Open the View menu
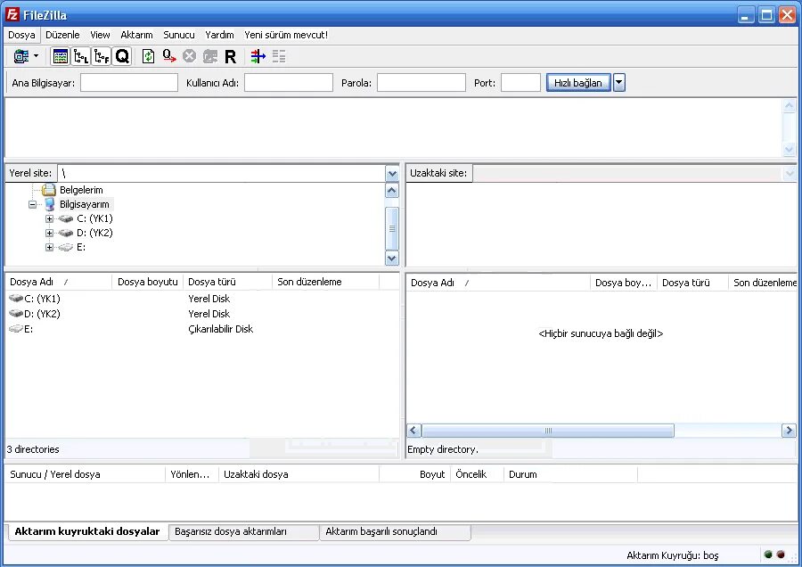 click(x=100, y=35)
